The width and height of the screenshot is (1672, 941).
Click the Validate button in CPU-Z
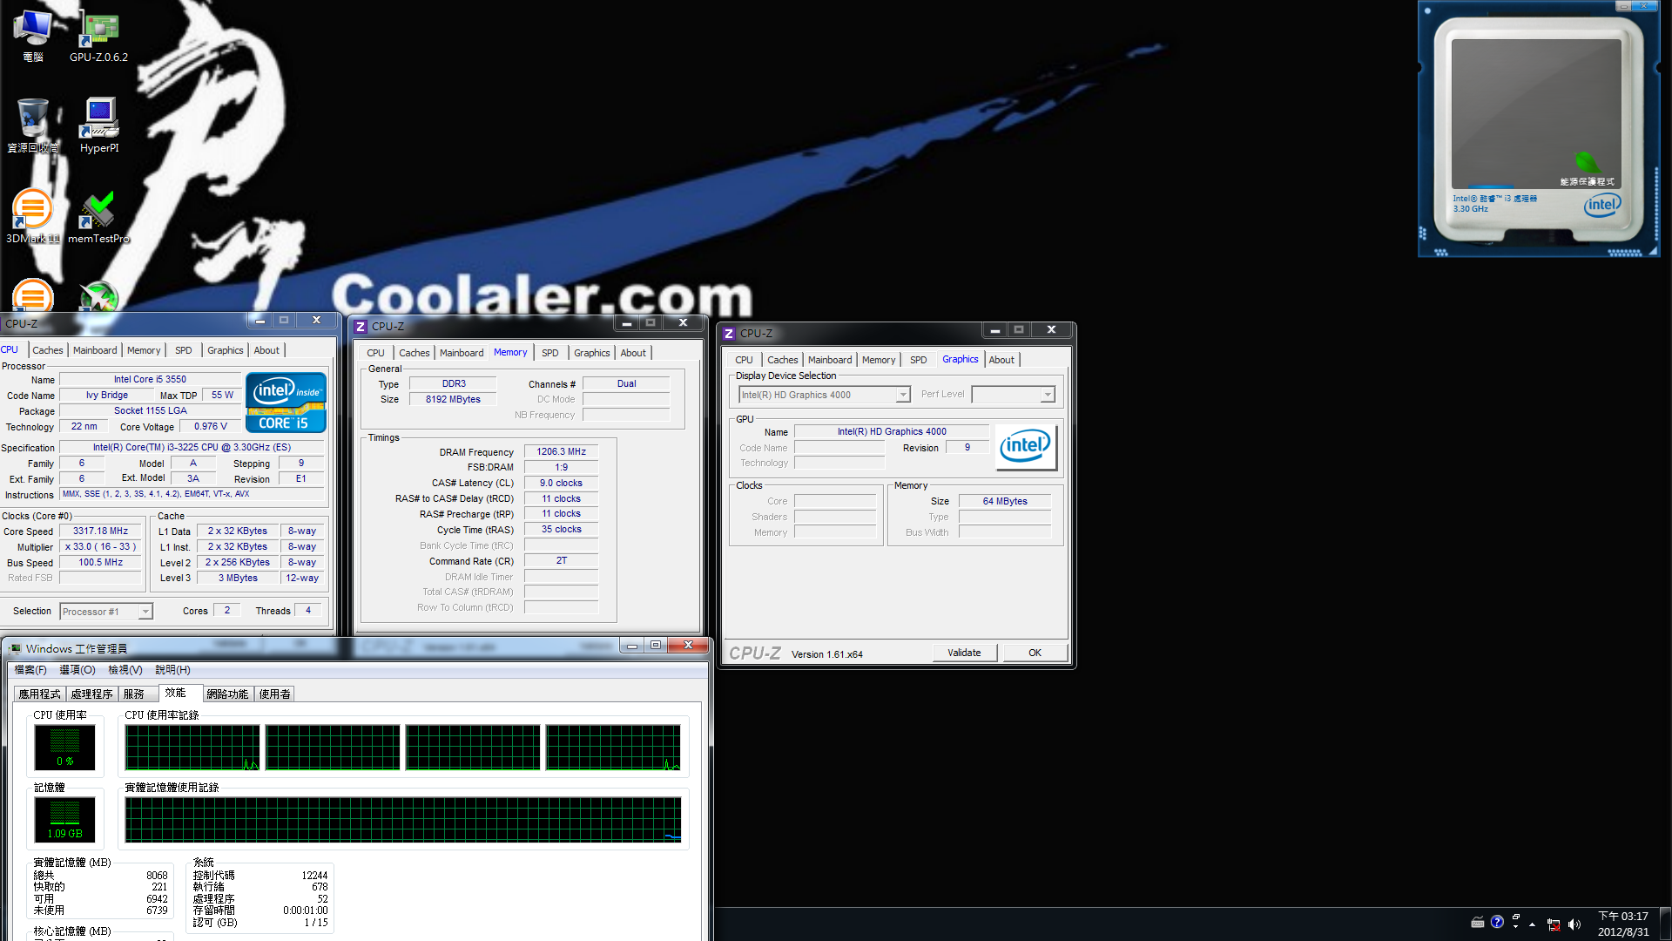click(x=964, y=653)
